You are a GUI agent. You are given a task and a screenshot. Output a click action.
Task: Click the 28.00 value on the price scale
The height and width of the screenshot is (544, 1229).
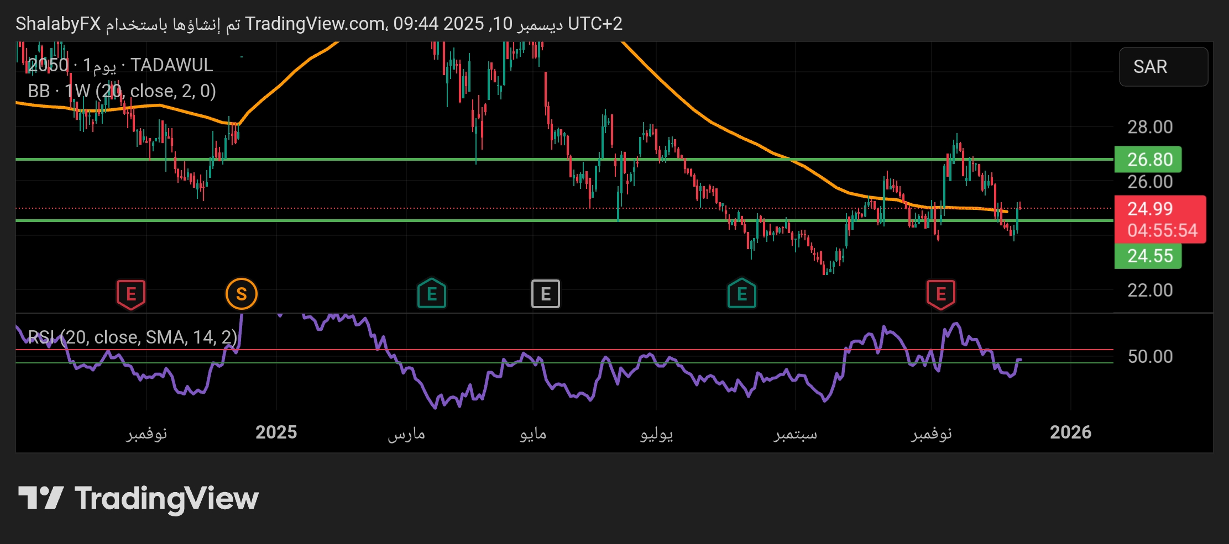coord(1150,127)
